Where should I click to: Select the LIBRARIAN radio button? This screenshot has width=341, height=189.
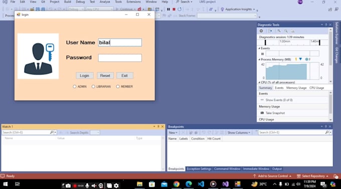point(93,86)
